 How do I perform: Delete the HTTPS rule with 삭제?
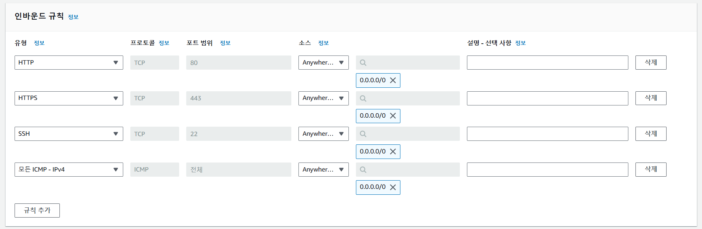pyautogui.click(x=651, y=98)
